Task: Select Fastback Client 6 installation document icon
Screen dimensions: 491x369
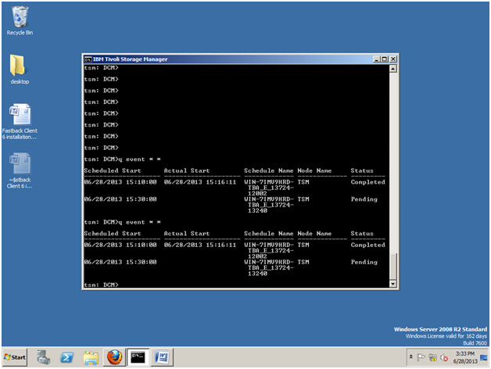Action: (20, 121)
